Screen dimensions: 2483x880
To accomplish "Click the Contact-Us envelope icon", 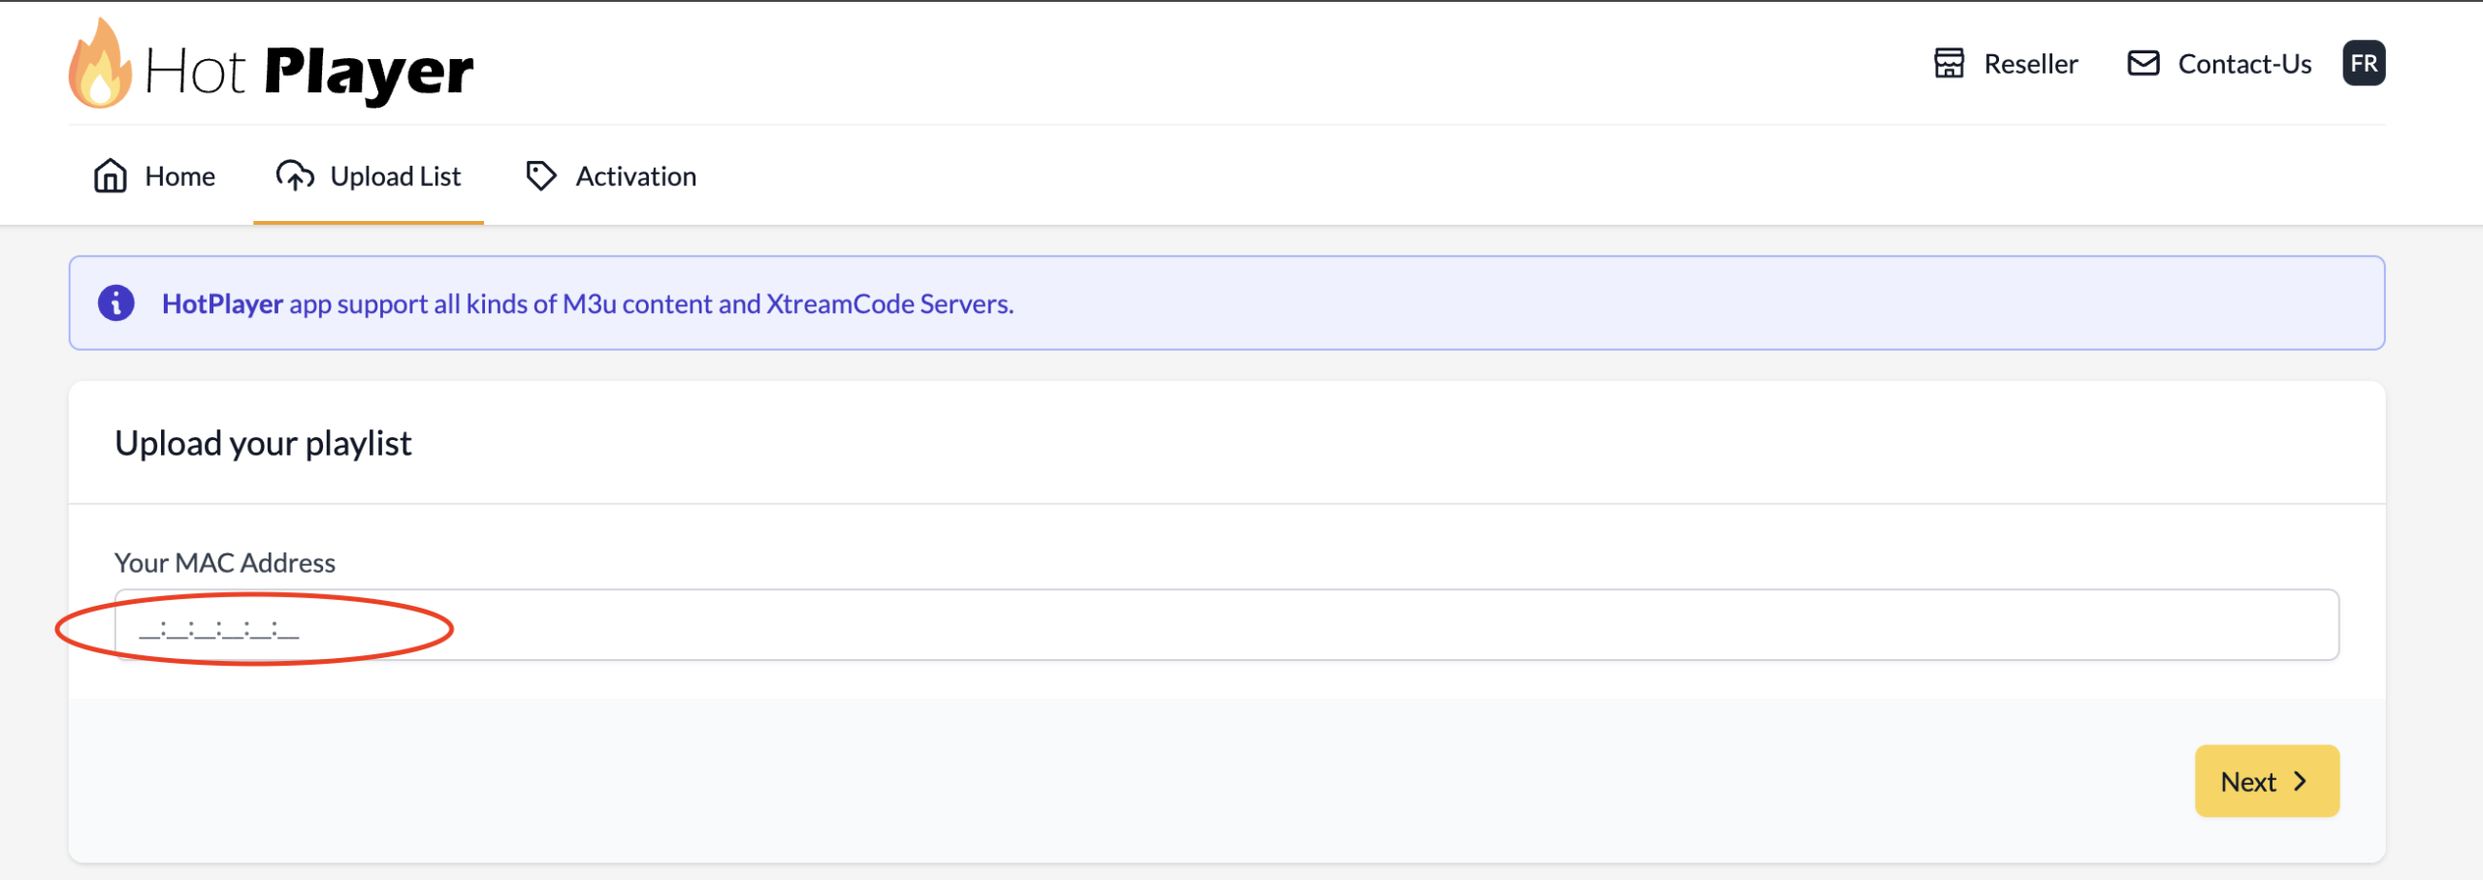I will coord(2144,63).
